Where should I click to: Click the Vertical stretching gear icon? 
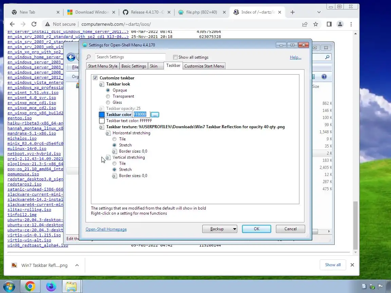click(108, 157)
